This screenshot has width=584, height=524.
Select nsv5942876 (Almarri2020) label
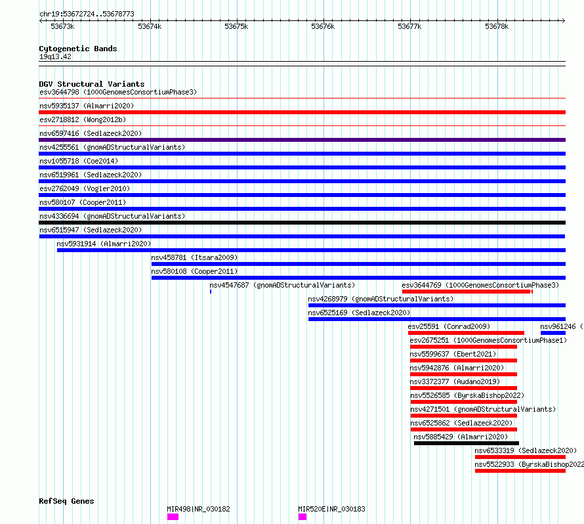point(457,368)
